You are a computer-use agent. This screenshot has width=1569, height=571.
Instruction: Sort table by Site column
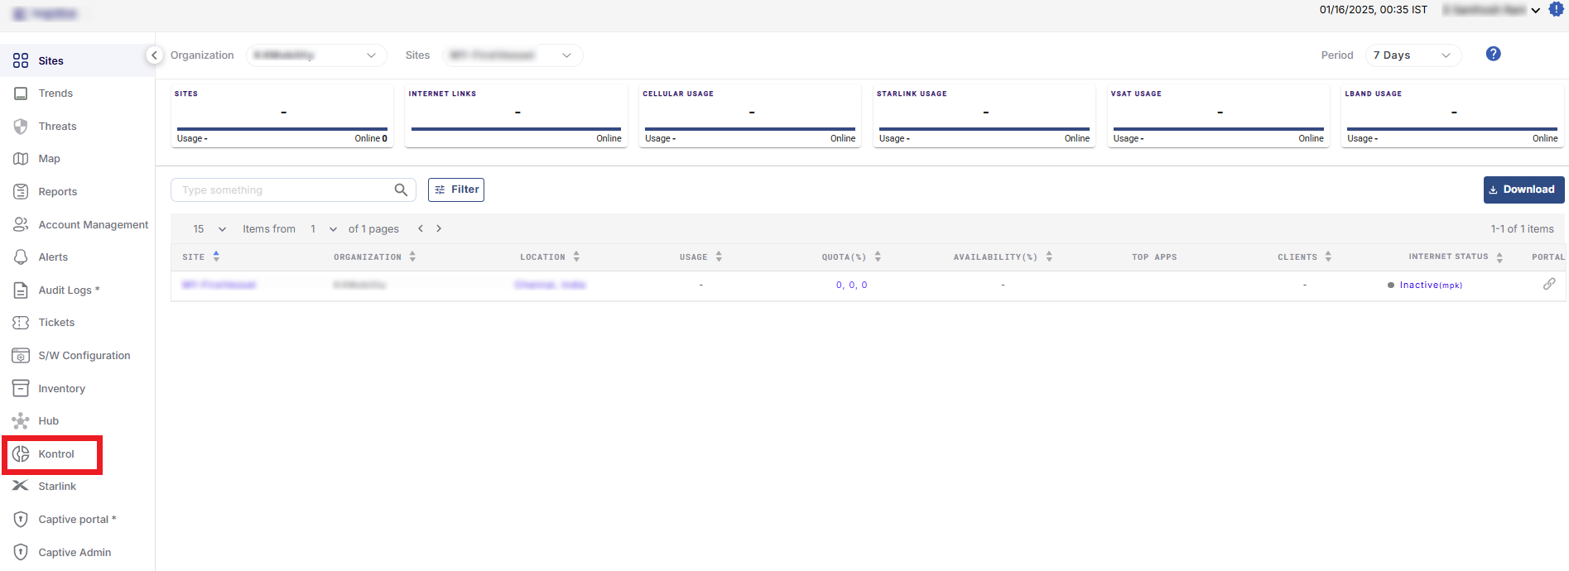coord(216,257)
